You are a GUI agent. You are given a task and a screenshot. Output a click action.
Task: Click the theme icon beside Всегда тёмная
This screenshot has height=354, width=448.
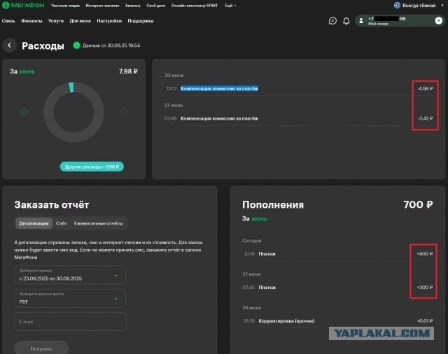click(397, 5)
